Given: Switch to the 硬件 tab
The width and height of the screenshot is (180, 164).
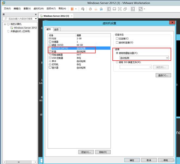Looking at the screenshot, I should 49,29.
